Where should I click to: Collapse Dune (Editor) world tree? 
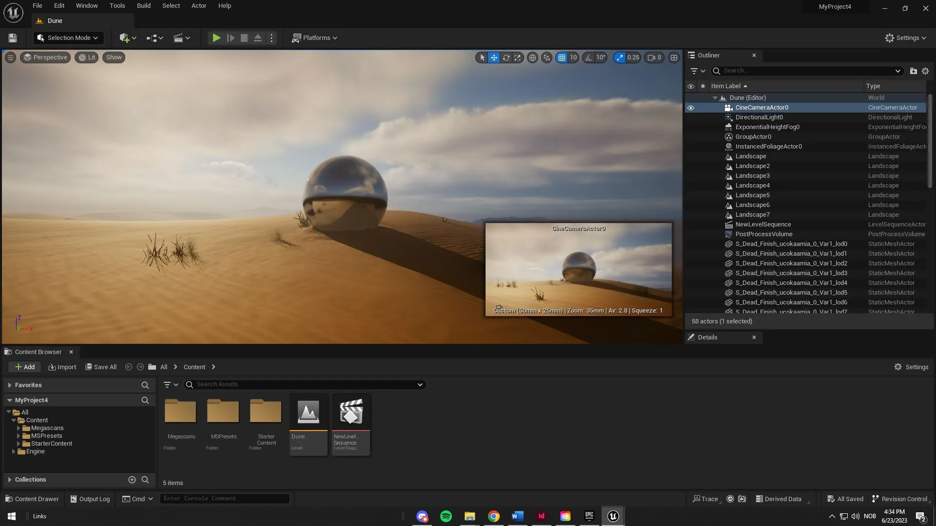[x=715, y=98]
